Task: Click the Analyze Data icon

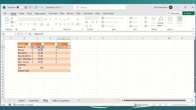Action: tap(180, 22)
